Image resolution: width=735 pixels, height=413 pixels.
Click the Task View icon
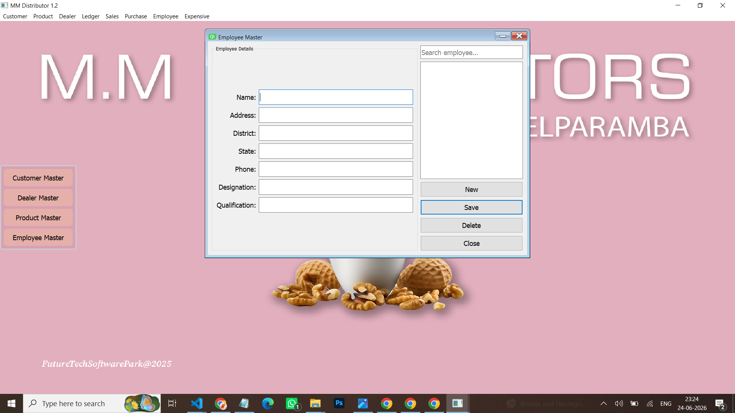[172, 403]
